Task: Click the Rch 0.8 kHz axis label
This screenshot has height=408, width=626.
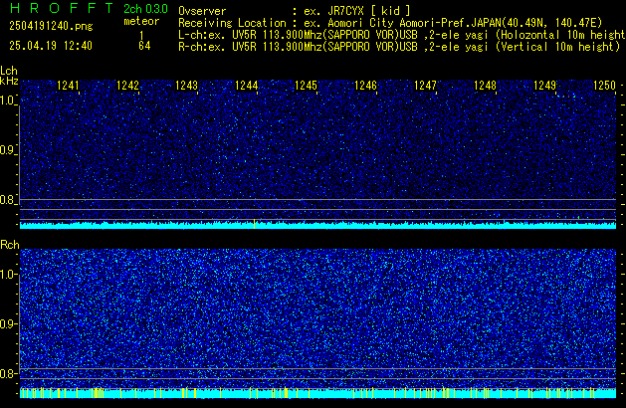Action: tap(8, 373)
